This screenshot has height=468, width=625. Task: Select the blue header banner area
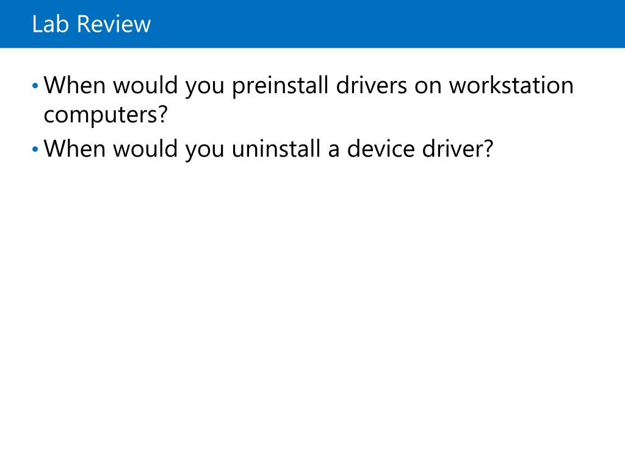(312, 24)
